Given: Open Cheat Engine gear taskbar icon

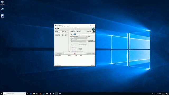Looking at the screenshot, I should tap(60, 94).
